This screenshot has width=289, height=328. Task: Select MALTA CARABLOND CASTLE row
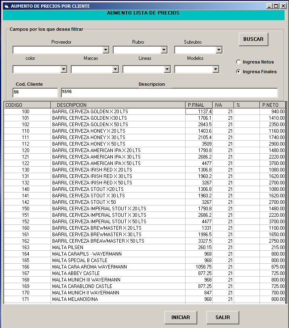point(145,287)
